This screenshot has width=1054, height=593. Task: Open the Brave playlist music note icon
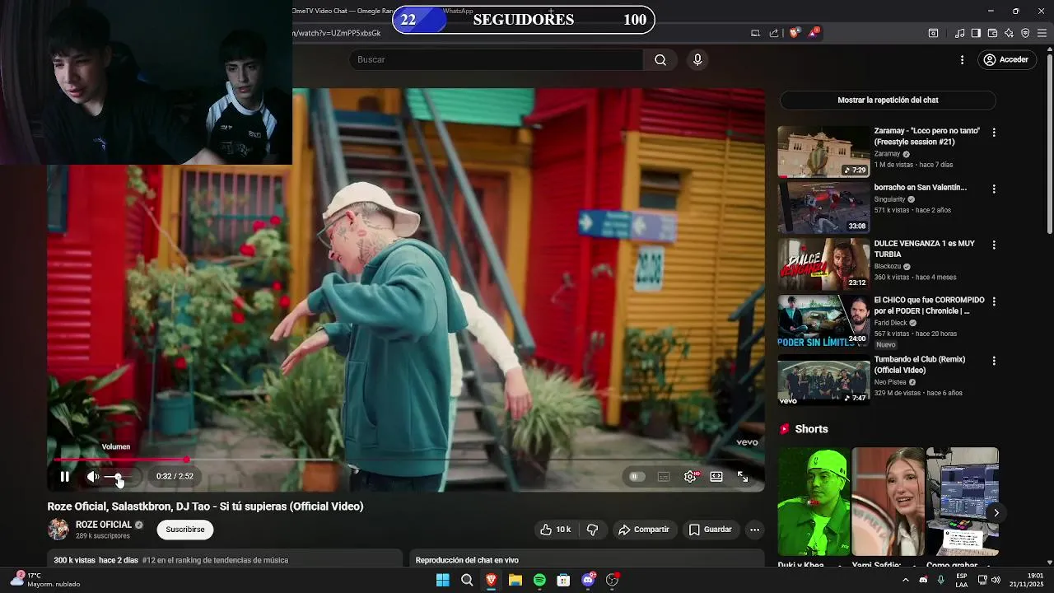coord(959,33)
